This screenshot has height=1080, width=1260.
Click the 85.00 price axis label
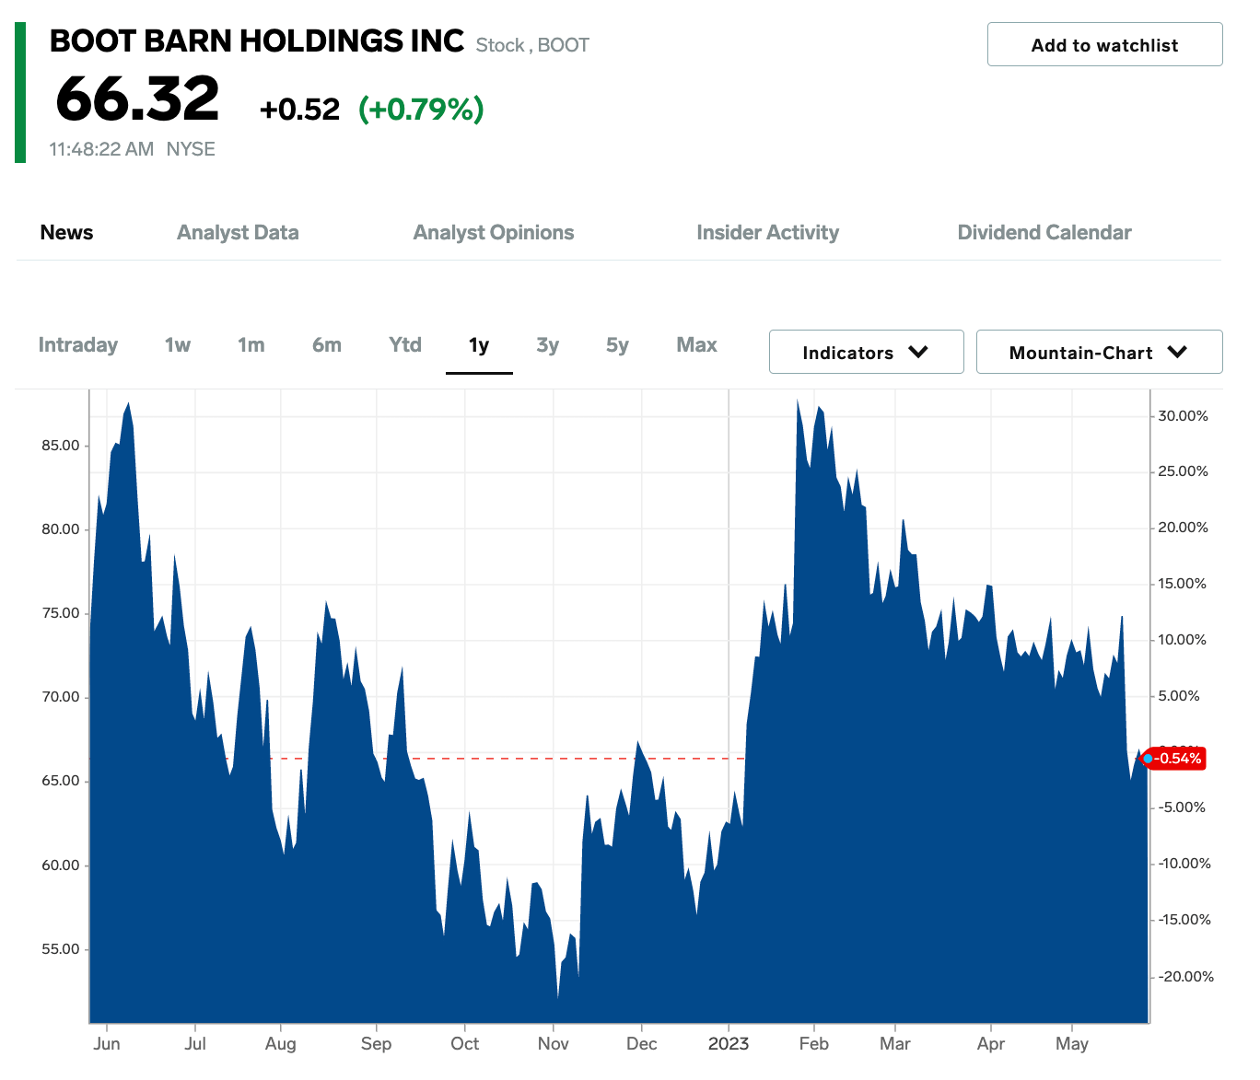[61, 446]
